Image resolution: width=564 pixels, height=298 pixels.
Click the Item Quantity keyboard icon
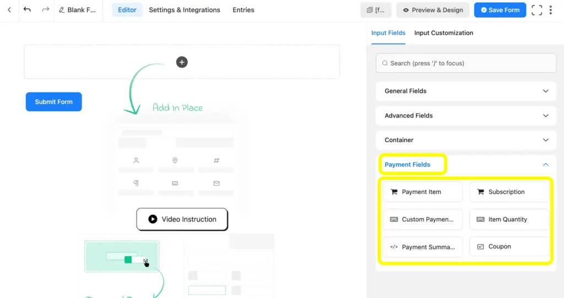(480, 219)
